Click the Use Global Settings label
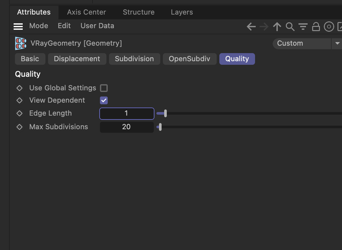The width and height of the screenshot is (342, 250). [x=63, y=88]
